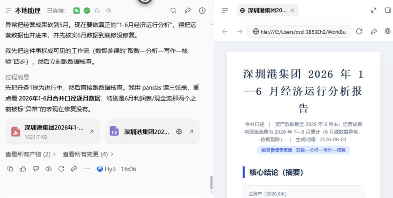The image size is (393, 198).
Task: Share the preview page via arrow icon
Action: [x=374, y=31]
